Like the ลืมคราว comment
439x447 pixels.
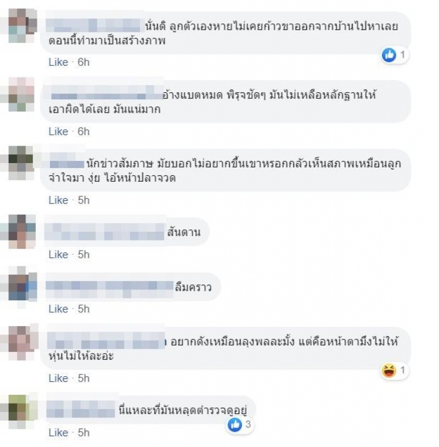click(x=58, y=309)
